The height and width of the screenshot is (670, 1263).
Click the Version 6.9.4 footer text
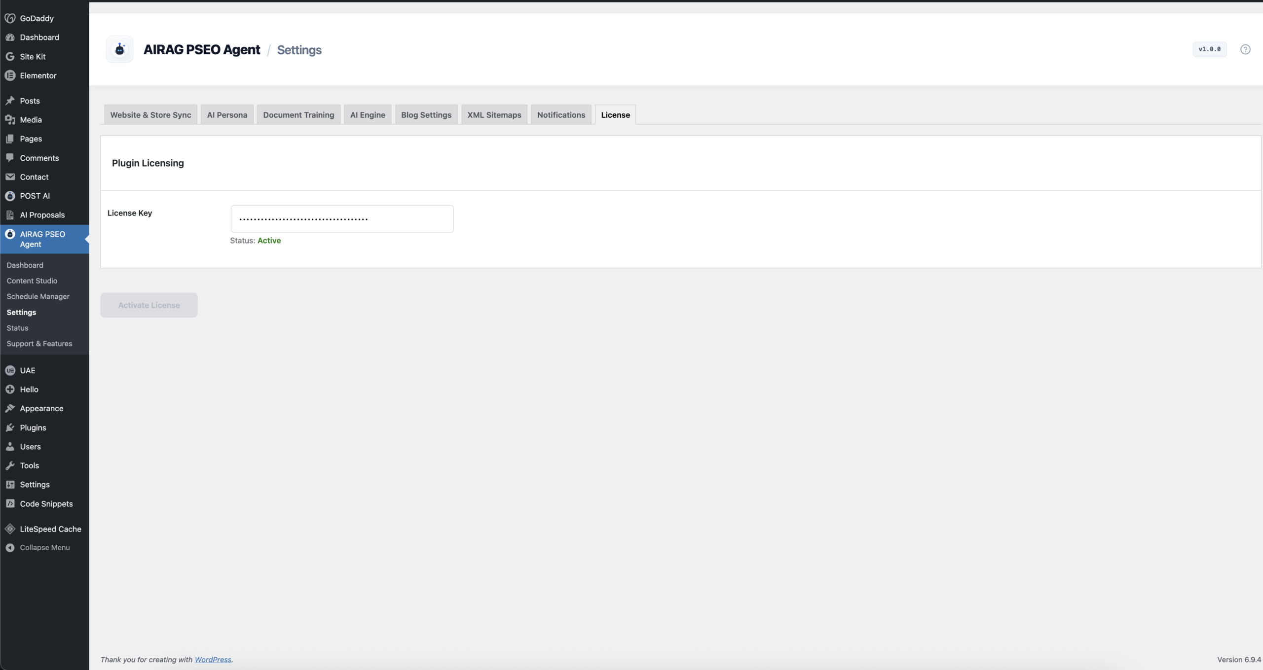[1239, 660]
